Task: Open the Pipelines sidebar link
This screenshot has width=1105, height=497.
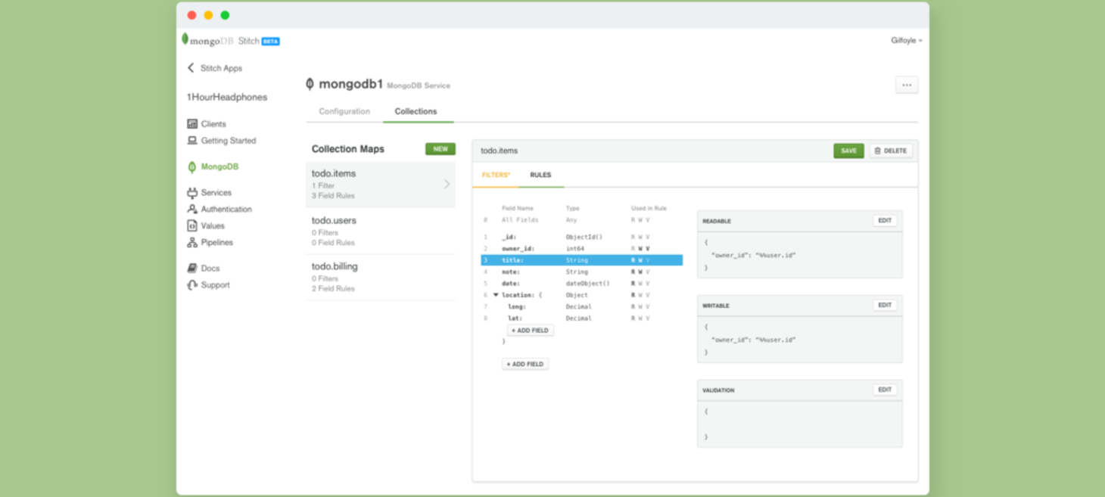Action: pos(217,242)
